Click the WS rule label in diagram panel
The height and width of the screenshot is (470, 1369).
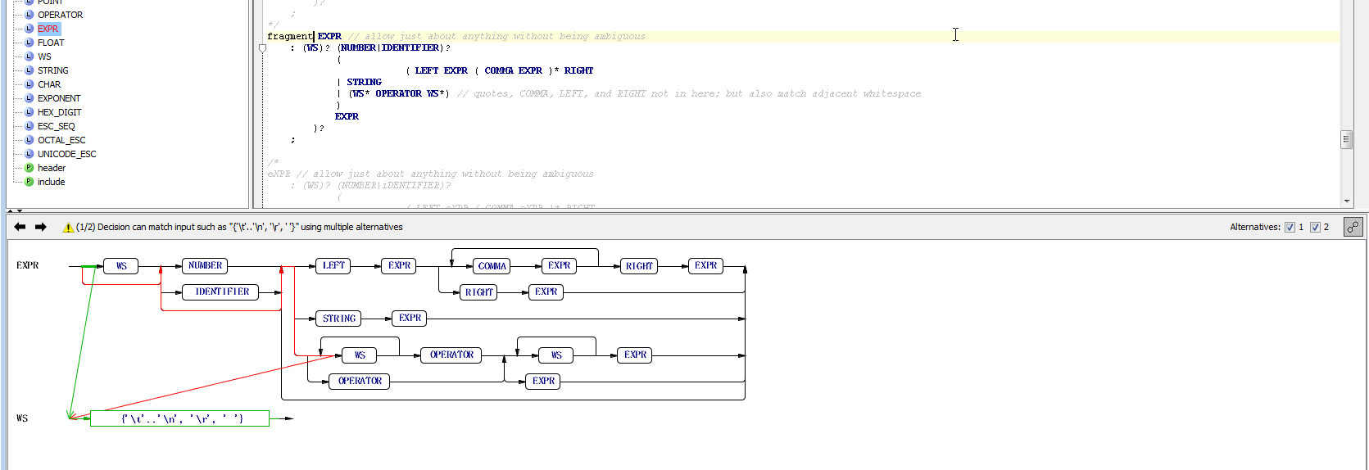22,418
